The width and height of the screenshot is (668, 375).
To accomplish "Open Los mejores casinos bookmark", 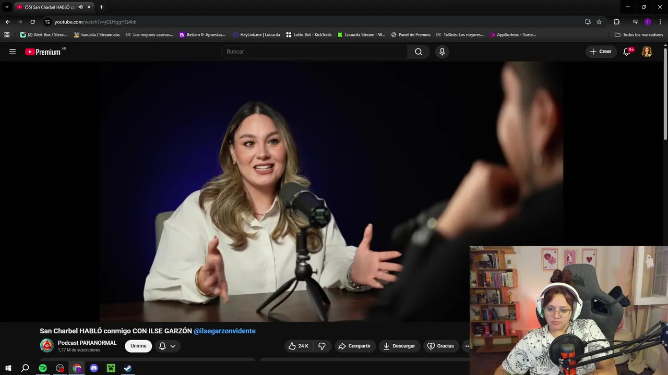I will click(x=149, y=35).
